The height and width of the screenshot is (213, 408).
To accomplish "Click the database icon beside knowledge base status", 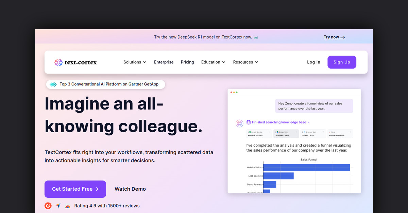I will tap(249, 122).
